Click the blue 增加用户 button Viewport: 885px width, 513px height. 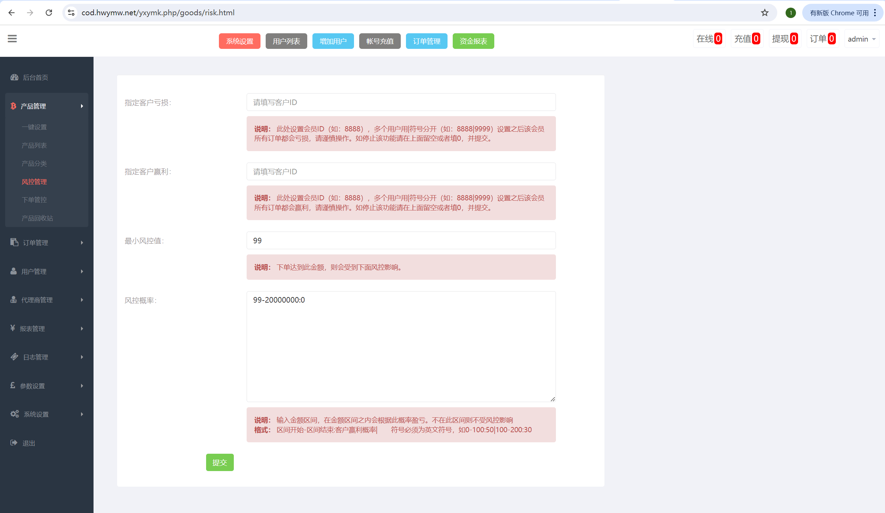333,41
